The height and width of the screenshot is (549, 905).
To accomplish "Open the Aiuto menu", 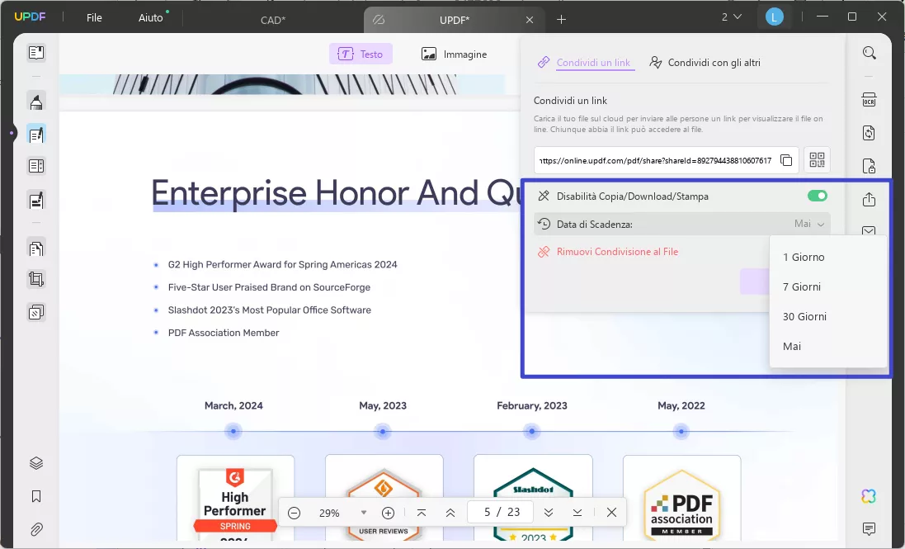I will coord(151,18).
